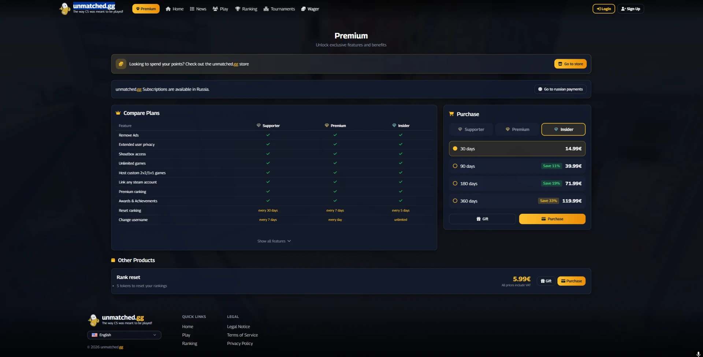
Task: Click the coins icon in store banner
Action: pos(121,64)
